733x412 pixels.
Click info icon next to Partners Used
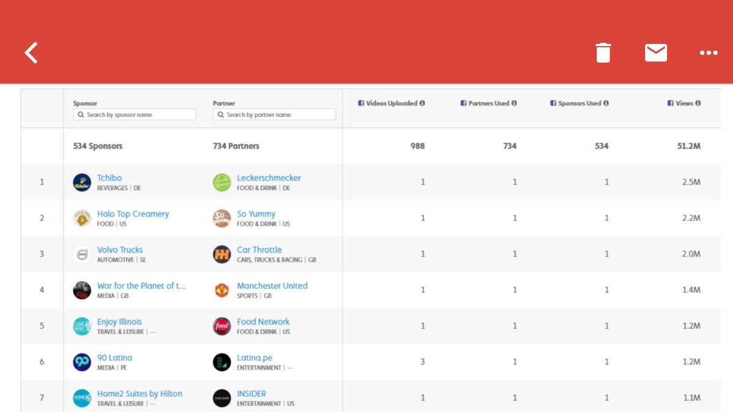pos(514,103)
